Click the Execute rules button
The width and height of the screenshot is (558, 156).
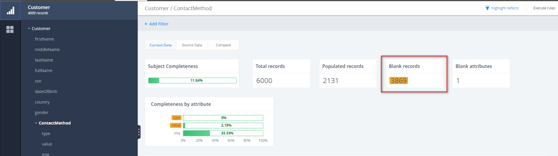(x=544, y=8)
